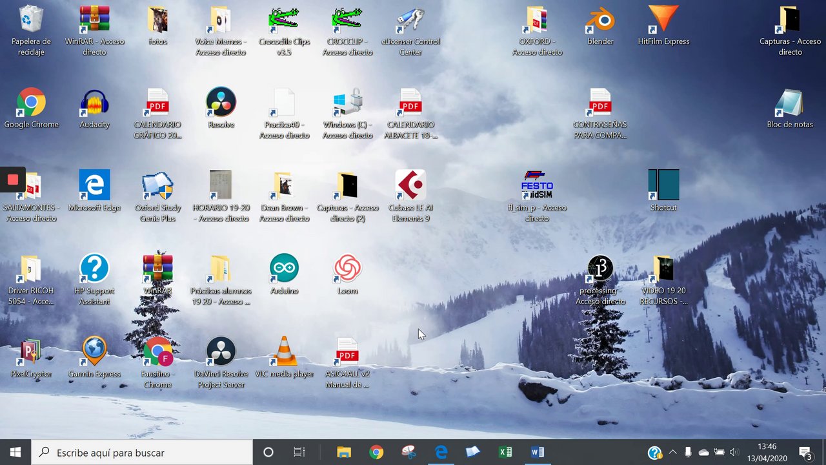
Task: Open HORARIO 19-20 shortcut
Action: click(221, 196)
